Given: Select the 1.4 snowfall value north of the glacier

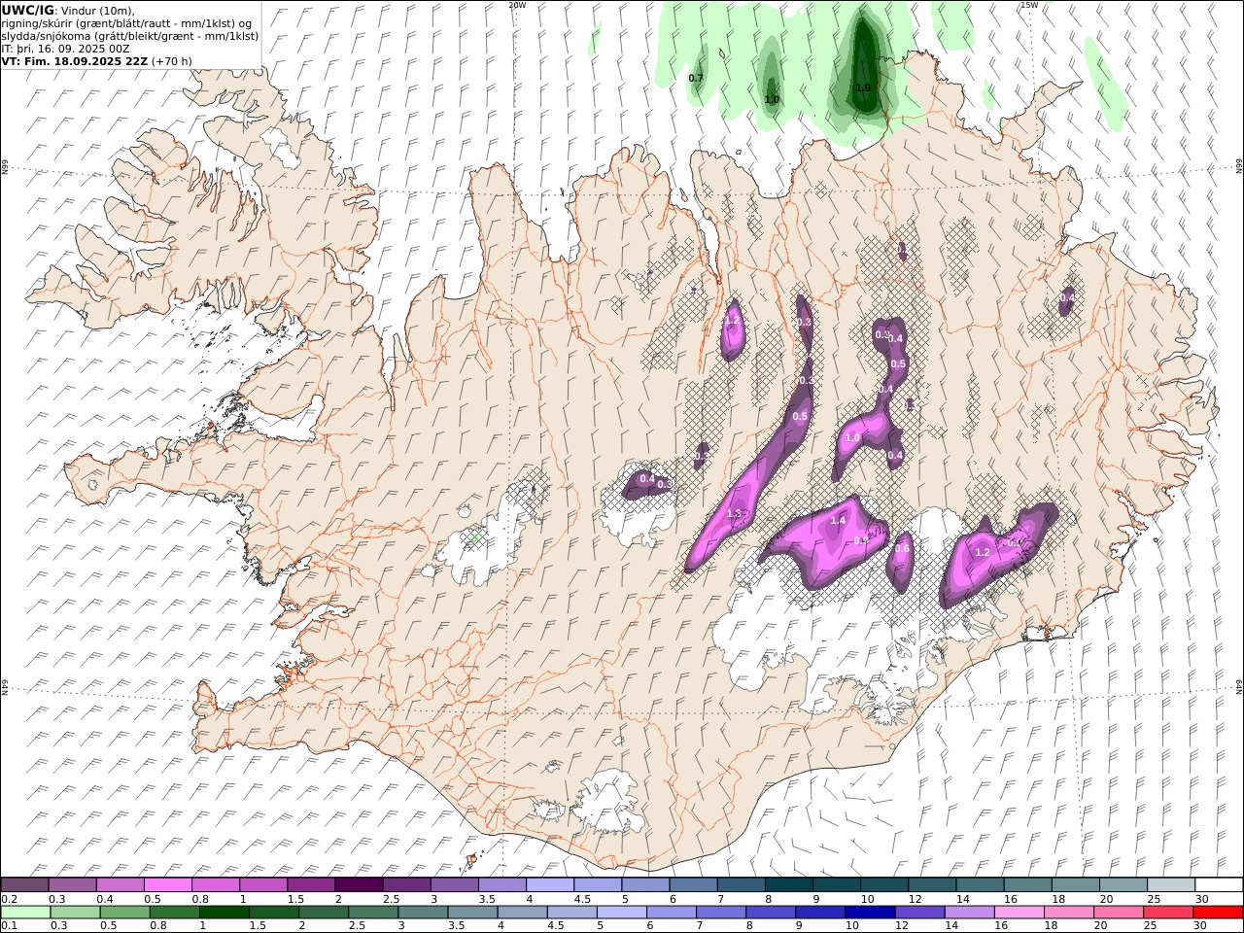Looking at the screenshot, I should 838,521.
